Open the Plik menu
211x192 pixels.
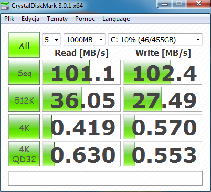(x=9, y=19)
